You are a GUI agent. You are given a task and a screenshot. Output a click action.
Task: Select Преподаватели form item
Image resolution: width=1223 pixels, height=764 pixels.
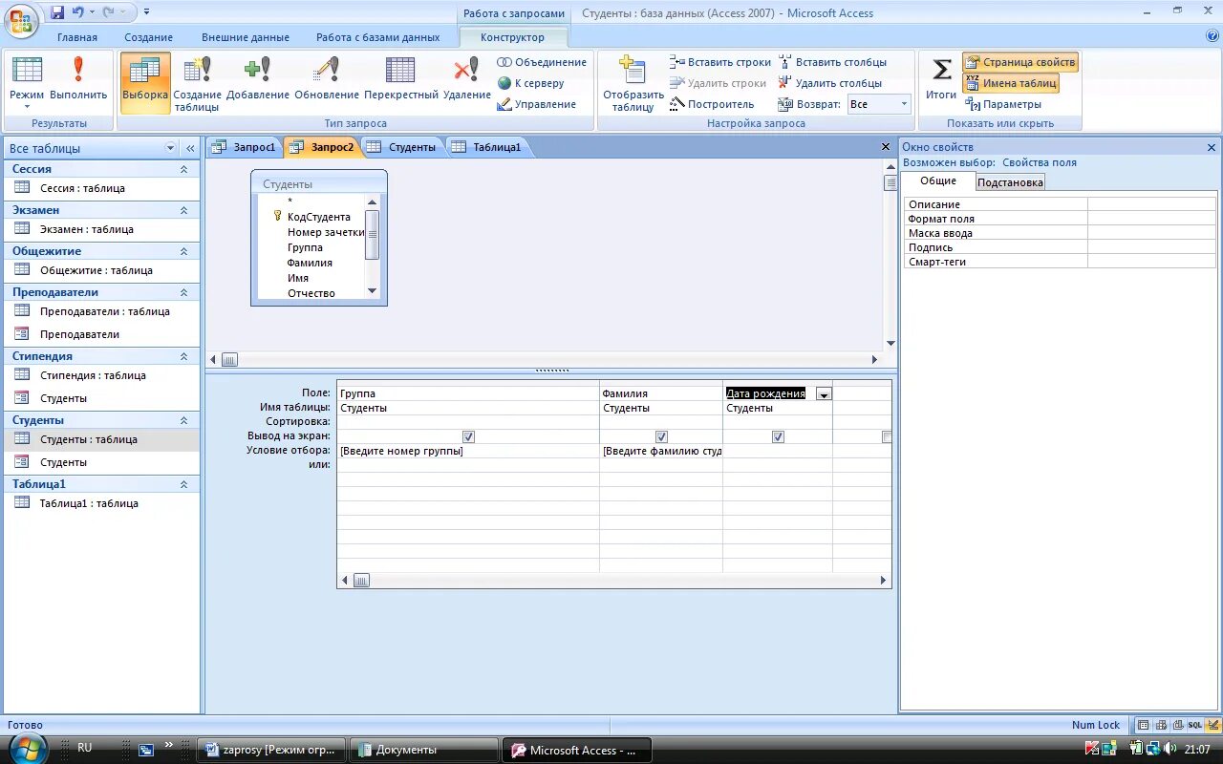point(79,334)
